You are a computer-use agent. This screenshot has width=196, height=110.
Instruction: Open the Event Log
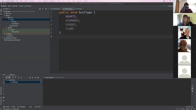pos(190,107)
